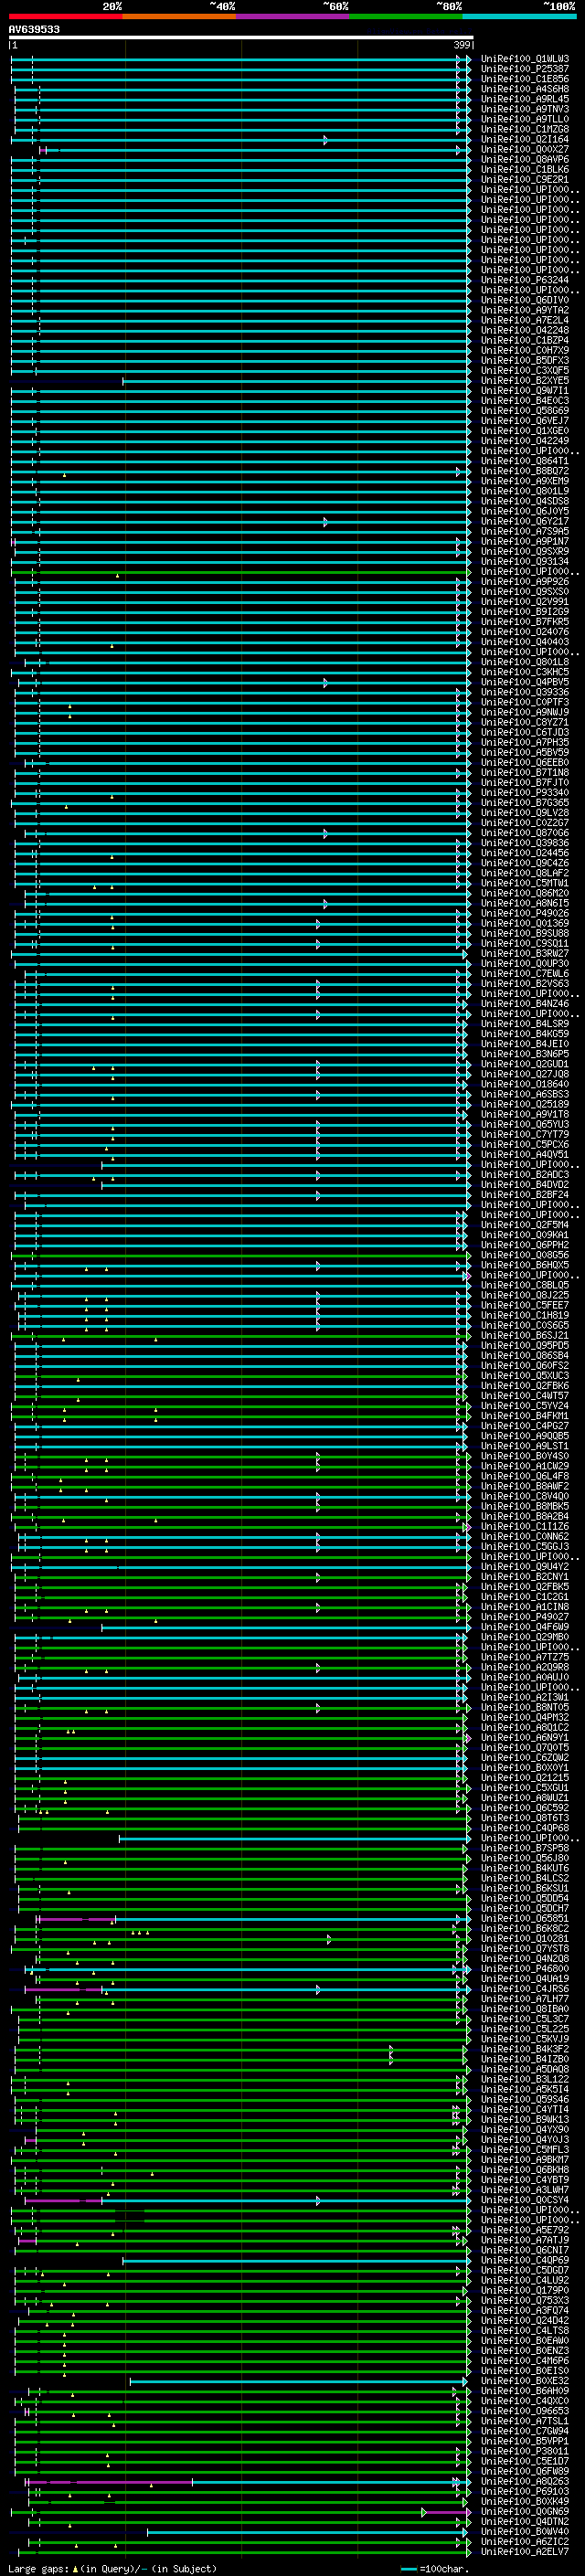Select label UniRef100_C8BLQ5
Screen dimensions: 585x2576
525,1285
